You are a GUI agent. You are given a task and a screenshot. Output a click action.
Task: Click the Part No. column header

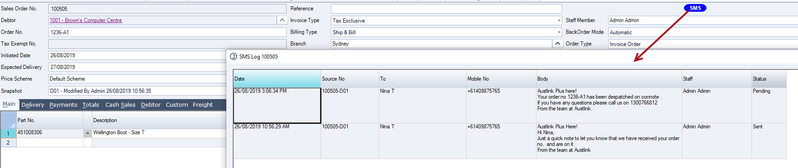click(x=50, y=120)
